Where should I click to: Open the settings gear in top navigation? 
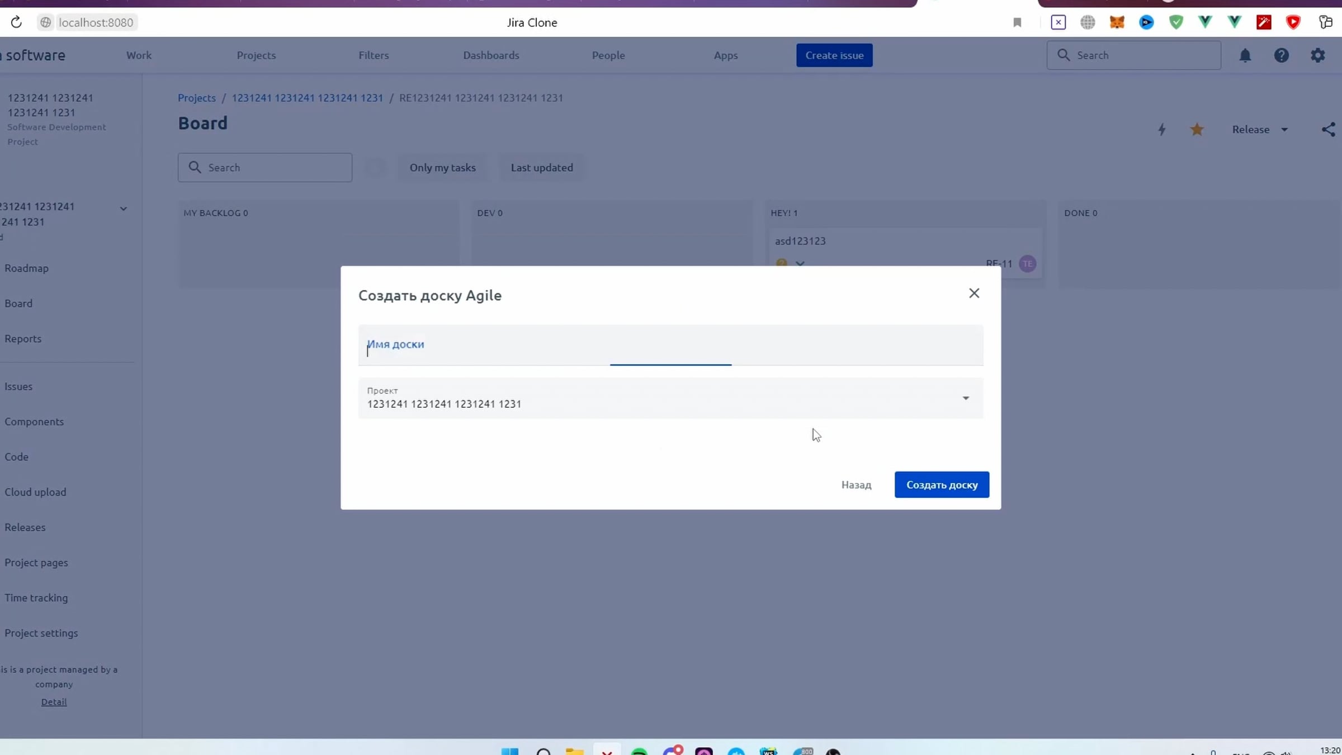1318,55
